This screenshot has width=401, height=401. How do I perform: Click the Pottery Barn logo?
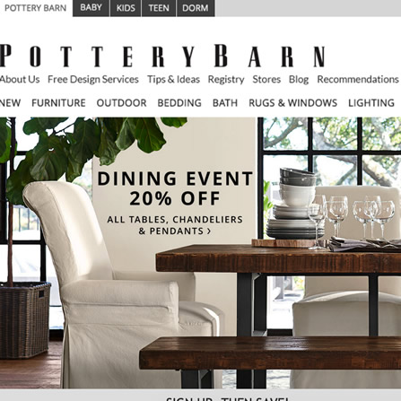(162, 56)
